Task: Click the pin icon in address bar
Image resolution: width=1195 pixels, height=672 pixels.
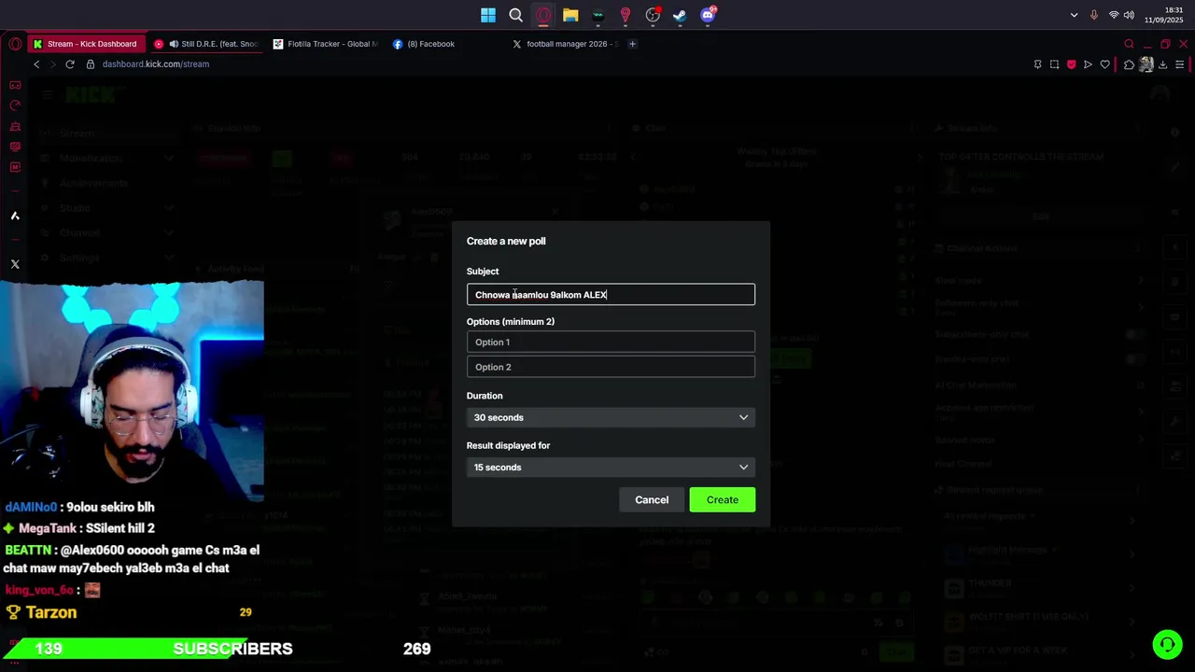Action: 1037,64
